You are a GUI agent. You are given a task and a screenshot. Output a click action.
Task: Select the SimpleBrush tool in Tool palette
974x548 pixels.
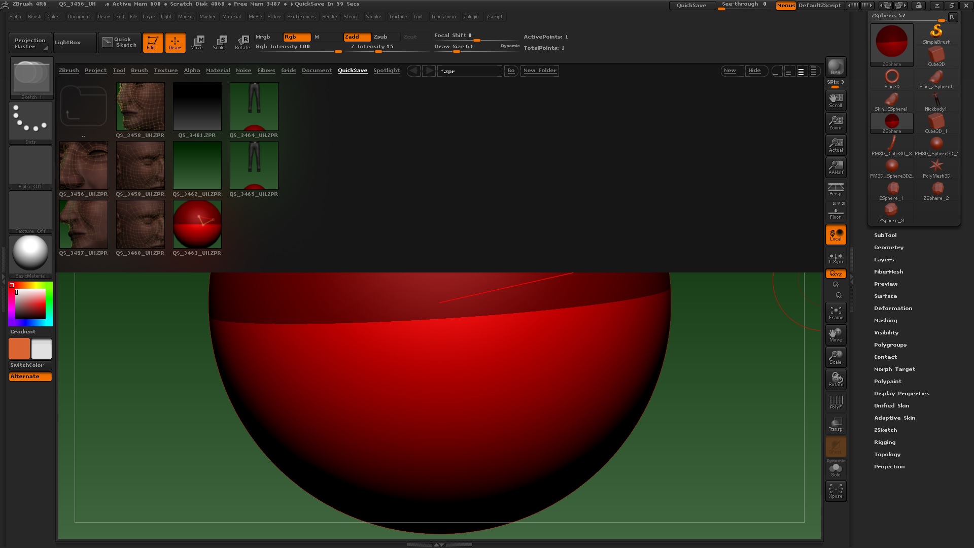pos(937,33)
